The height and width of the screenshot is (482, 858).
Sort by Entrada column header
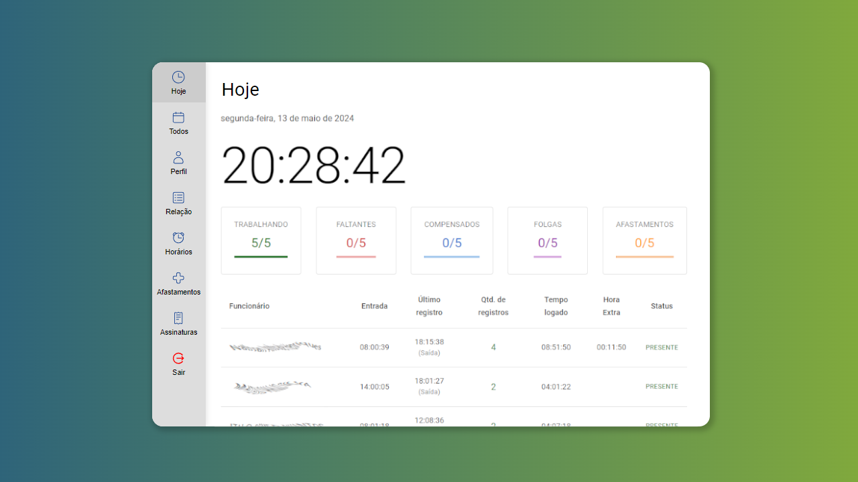click(374, 306)
